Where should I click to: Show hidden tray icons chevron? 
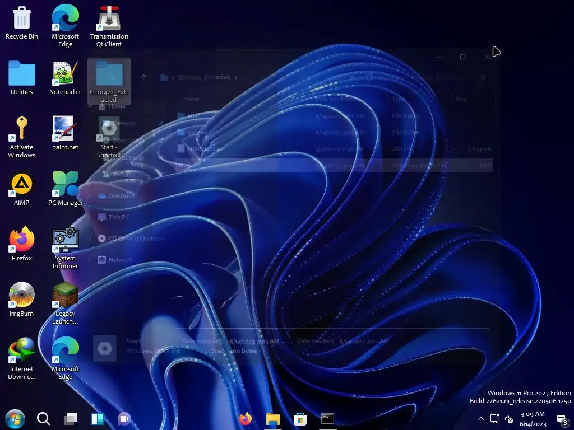point(481,419)
